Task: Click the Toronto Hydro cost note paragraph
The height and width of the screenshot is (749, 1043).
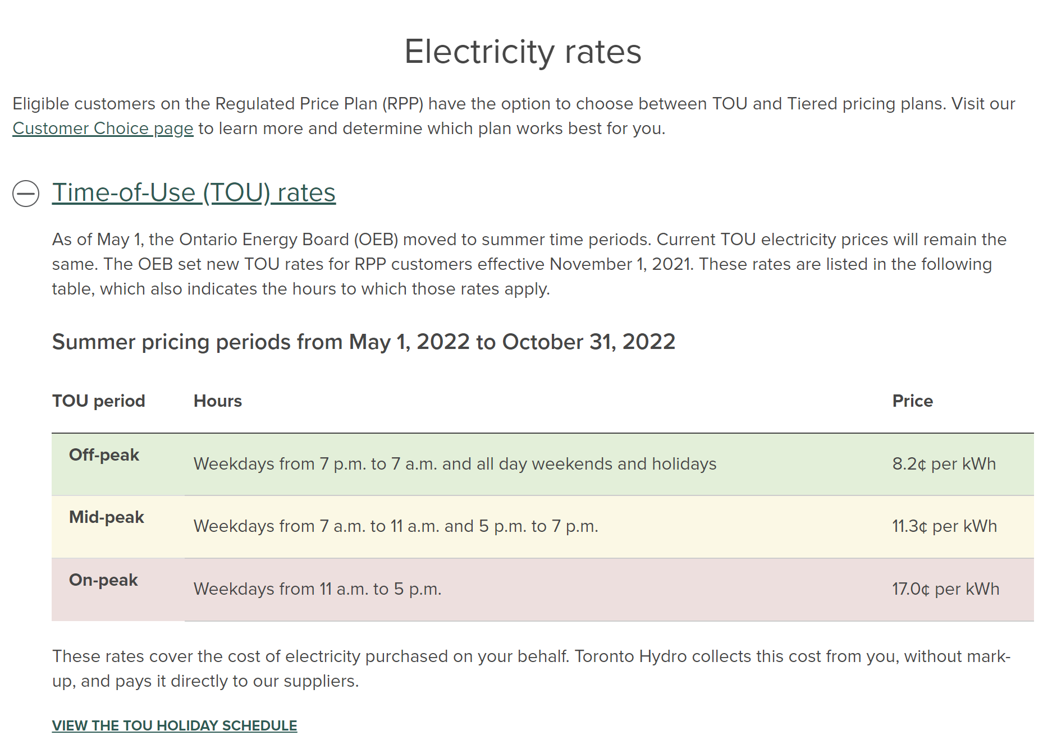Action: point(532,669)
